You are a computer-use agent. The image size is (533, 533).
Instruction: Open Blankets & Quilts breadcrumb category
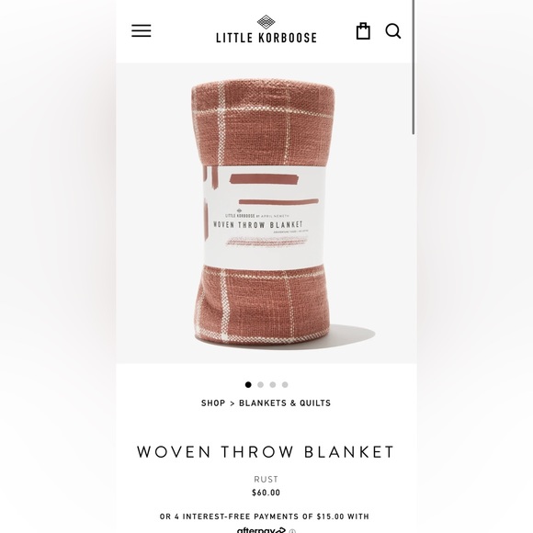coord(285,403)
